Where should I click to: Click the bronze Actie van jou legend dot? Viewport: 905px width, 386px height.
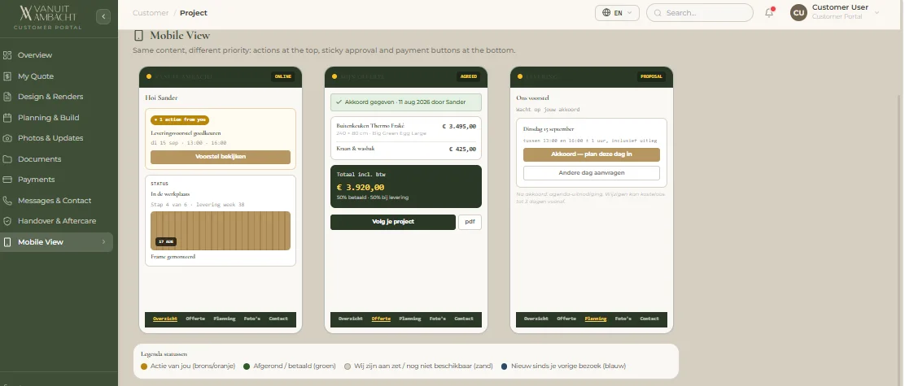coord(144,366)
